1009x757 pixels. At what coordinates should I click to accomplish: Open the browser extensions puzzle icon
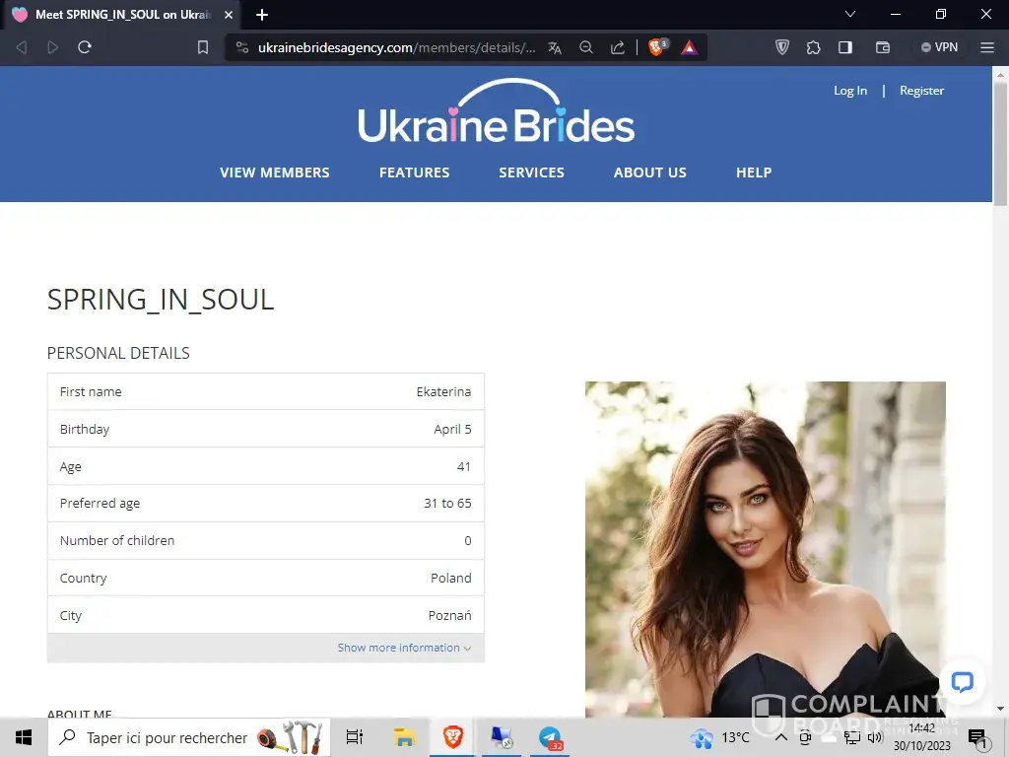click(x=813, y=47)
